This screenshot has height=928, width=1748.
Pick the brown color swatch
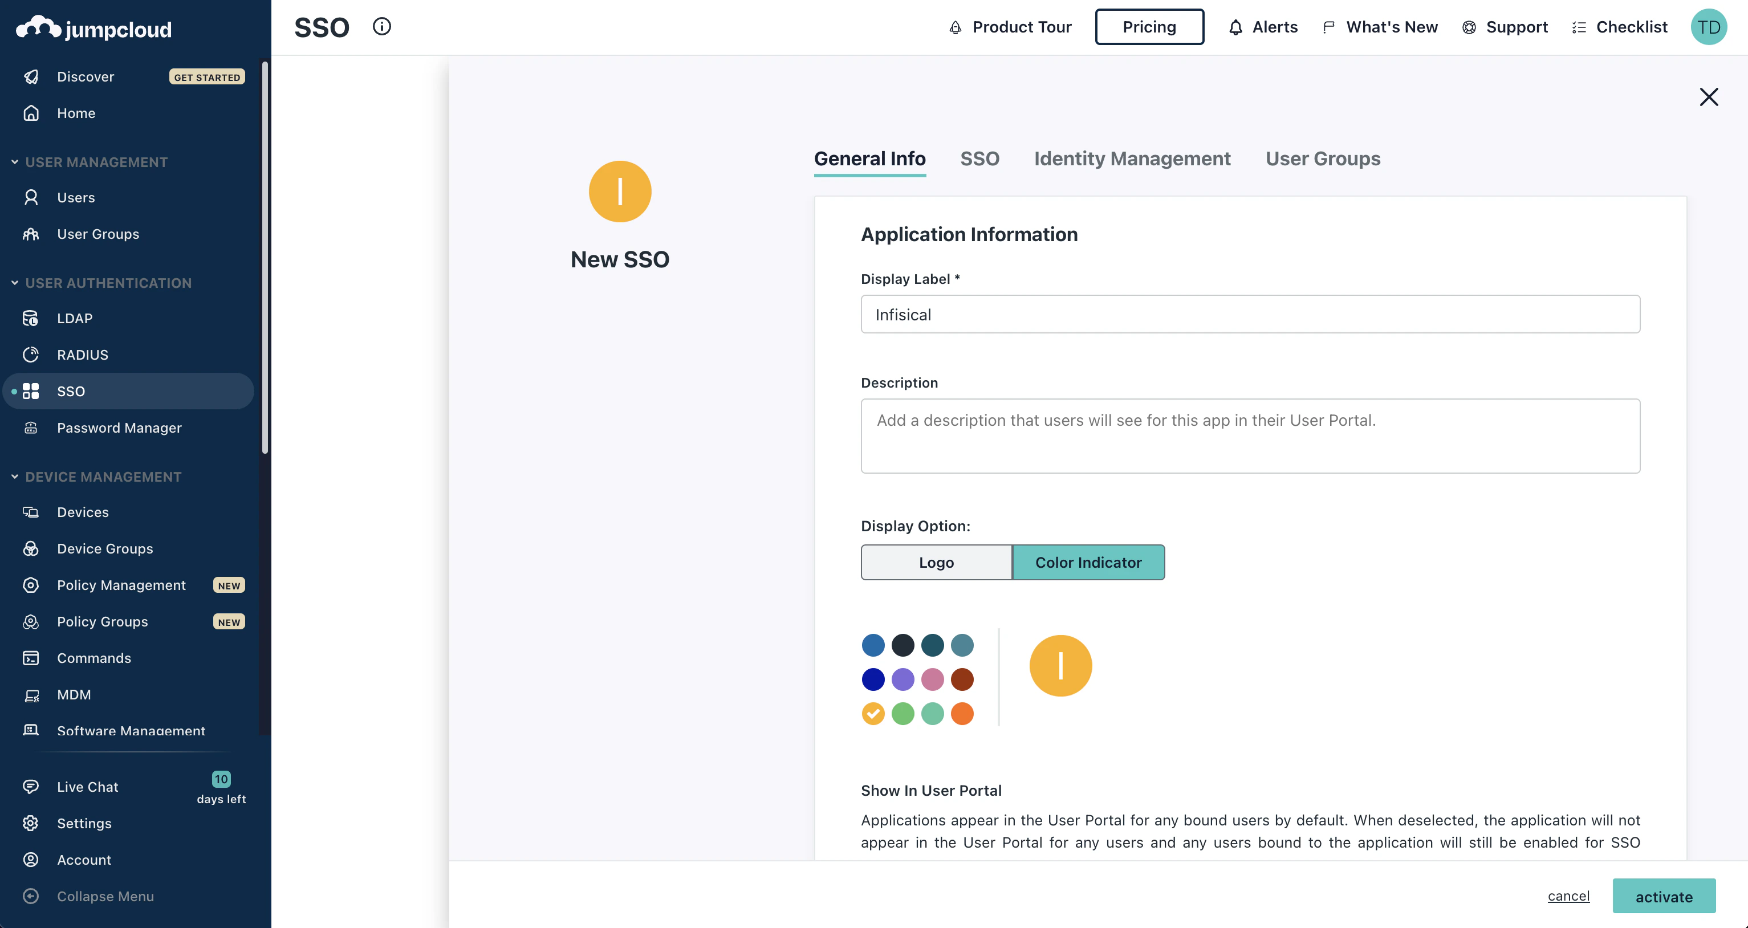(x=962, y=679)
